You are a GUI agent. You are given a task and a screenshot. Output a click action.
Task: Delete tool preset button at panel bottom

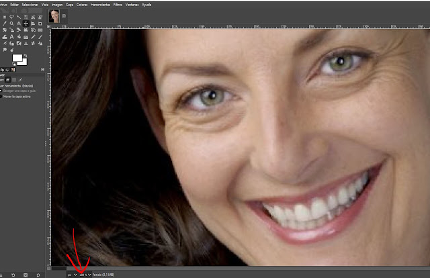coord(26,275)
